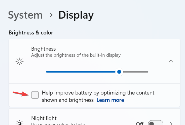
Task: Click the Night light label
Action: click(44, 118)
